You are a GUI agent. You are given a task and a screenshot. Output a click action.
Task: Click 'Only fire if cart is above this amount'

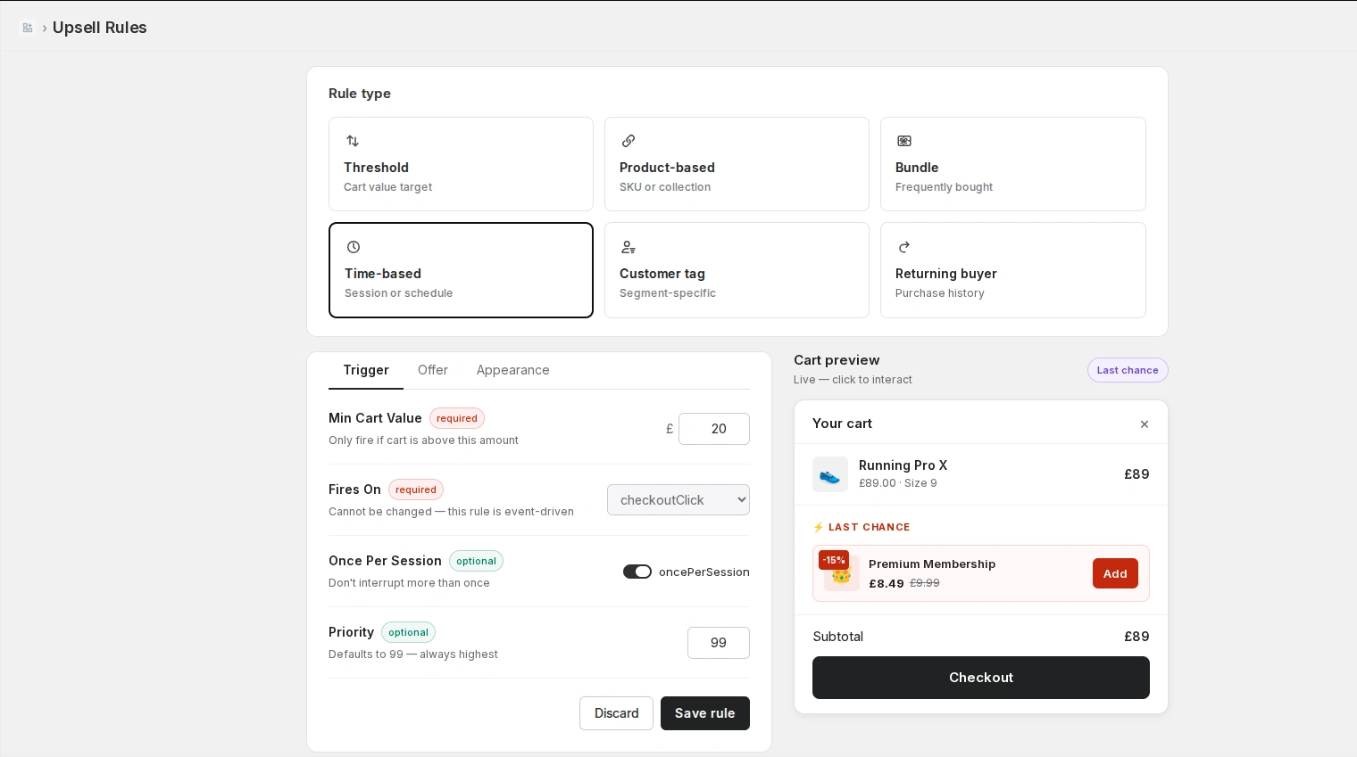(x=423, y=440)
